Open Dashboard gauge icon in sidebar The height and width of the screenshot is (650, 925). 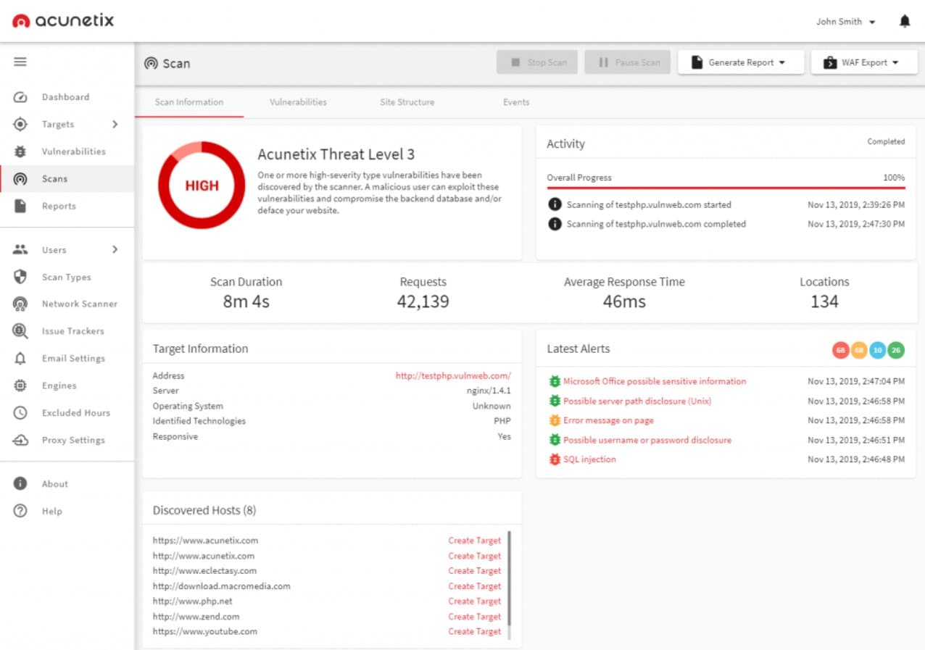click(20, 97)
